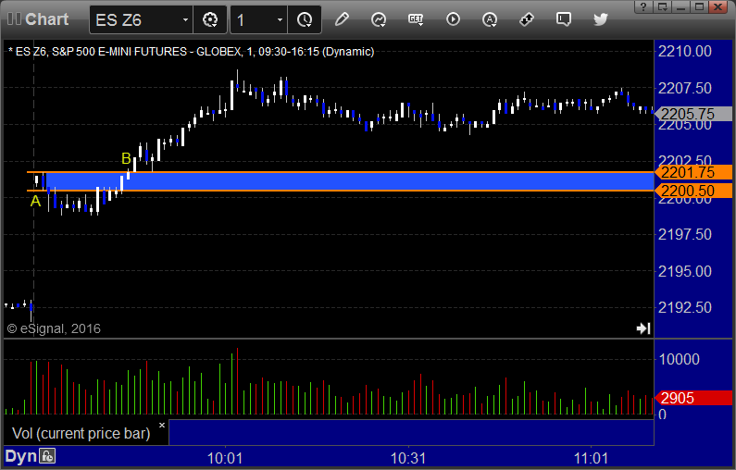Open the chart comment icon
Screen dimensions: 736x470
coord(563,19)
